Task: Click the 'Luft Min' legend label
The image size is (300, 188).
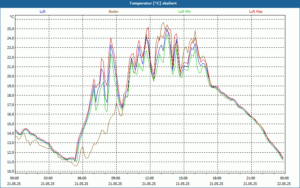Action: [184, 12]
